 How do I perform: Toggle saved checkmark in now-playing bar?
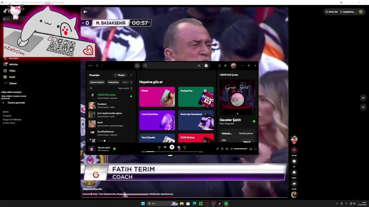pos(114,149)
